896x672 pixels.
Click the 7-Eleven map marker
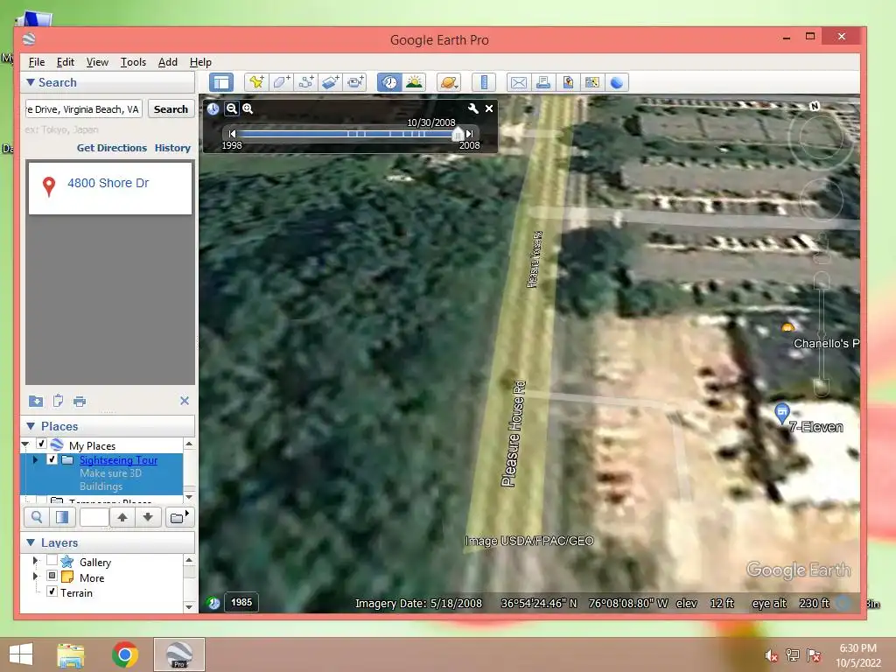click(x=781, y=411)
